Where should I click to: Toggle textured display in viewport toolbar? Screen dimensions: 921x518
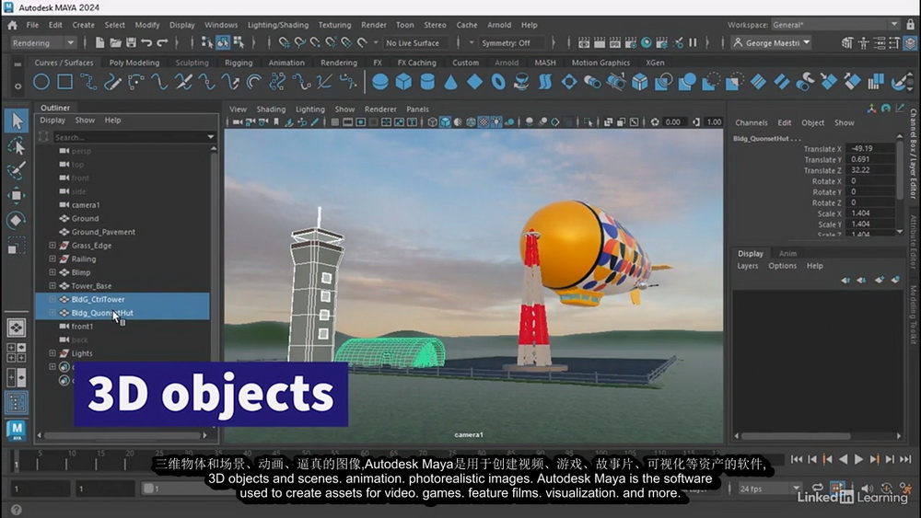(484, 122)
